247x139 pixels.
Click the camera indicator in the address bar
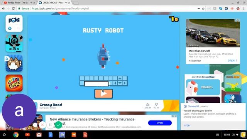[199, 8]
